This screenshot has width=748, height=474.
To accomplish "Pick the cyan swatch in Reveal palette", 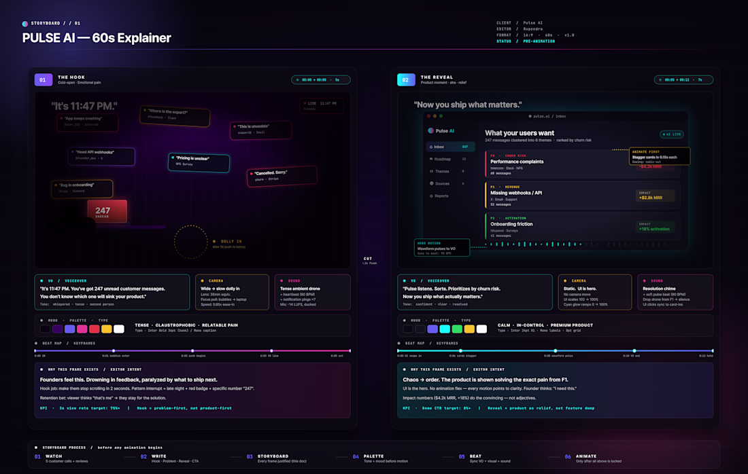I will 445,329.
